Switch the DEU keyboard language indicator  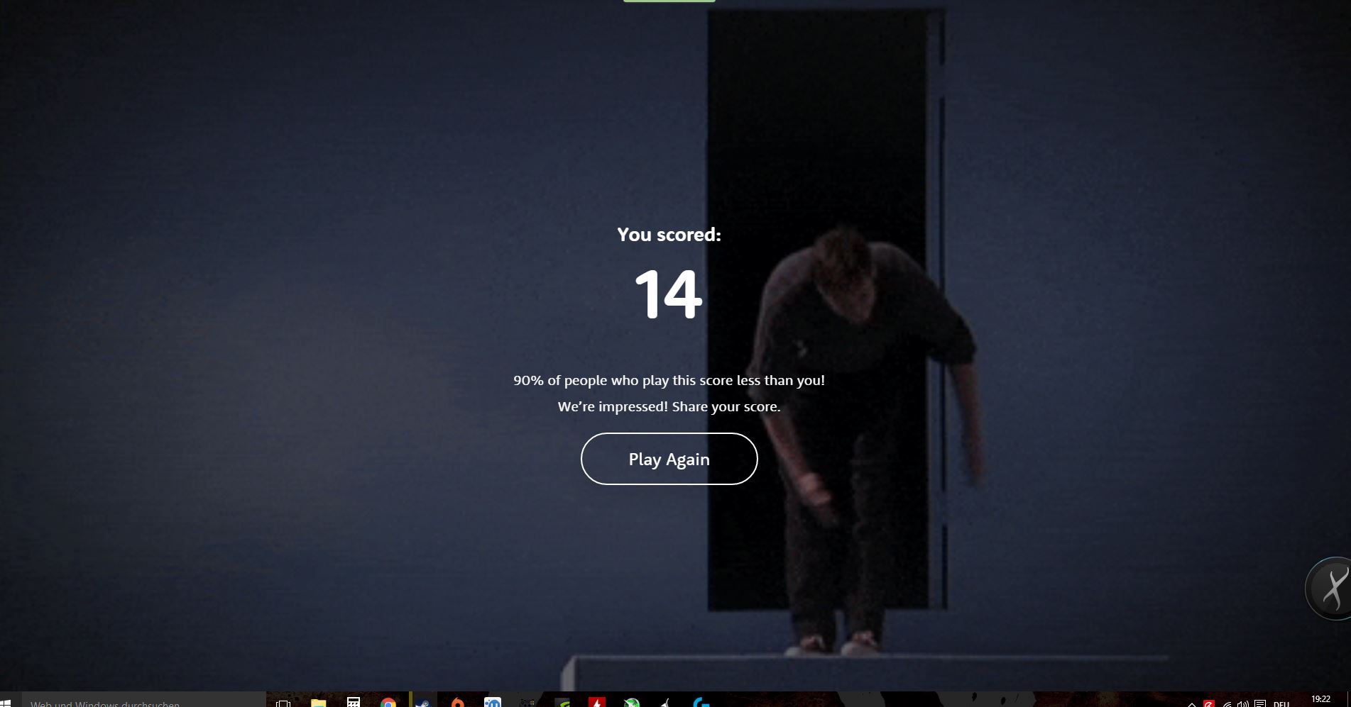click(1281, 703)
